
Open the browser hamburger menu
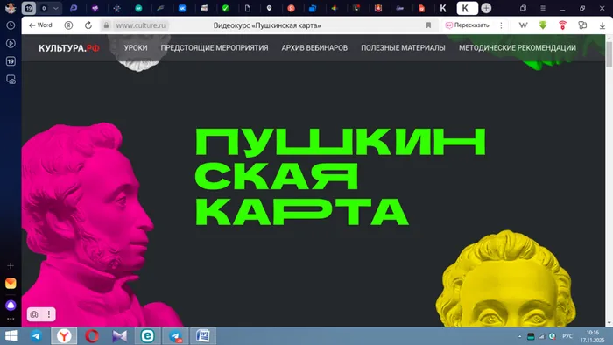click(x=543, y=8)
